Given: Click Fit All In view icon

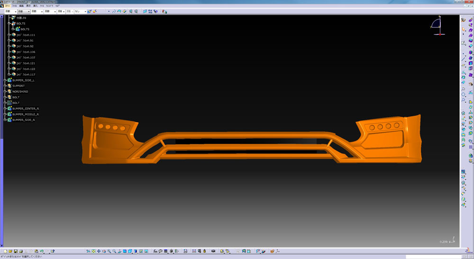Looking at the screenshot, I should tap(93, 251).
